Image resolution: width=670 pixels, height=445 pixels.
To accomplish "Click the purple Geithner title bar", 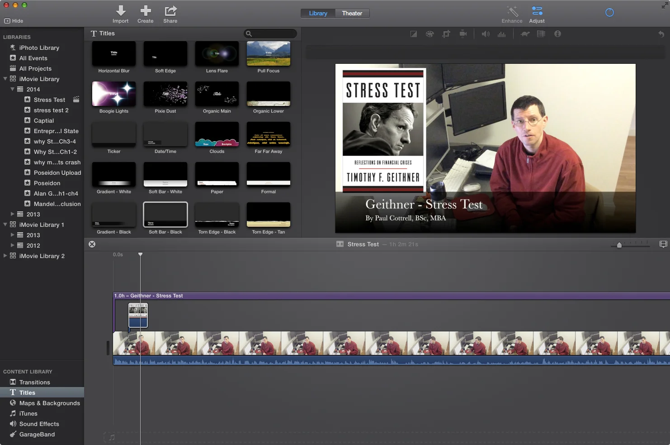I will [392, 296].
